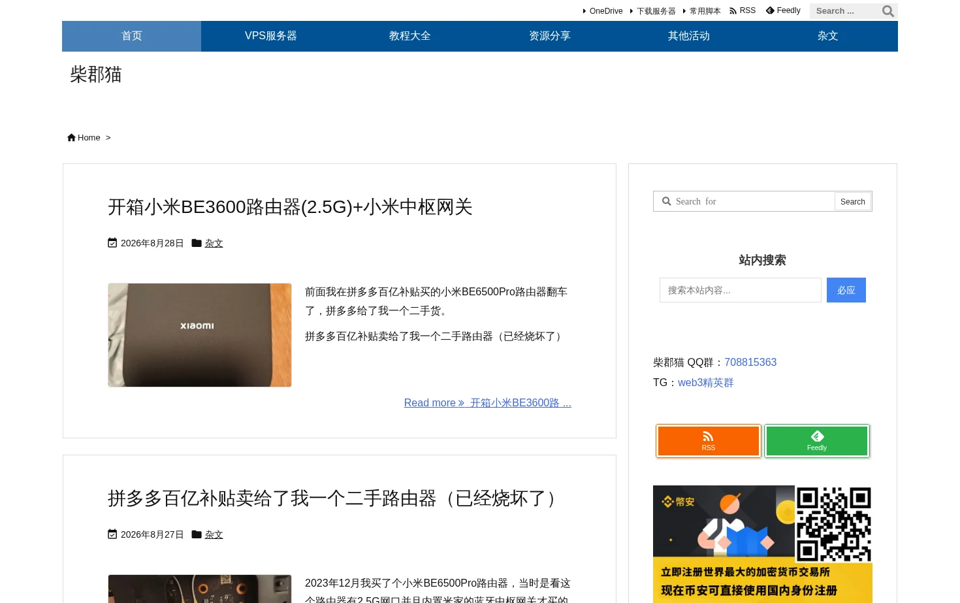Select the 杂文 navigation item
The height and width of the screenshot is (603, 960).
click(828, 36)
